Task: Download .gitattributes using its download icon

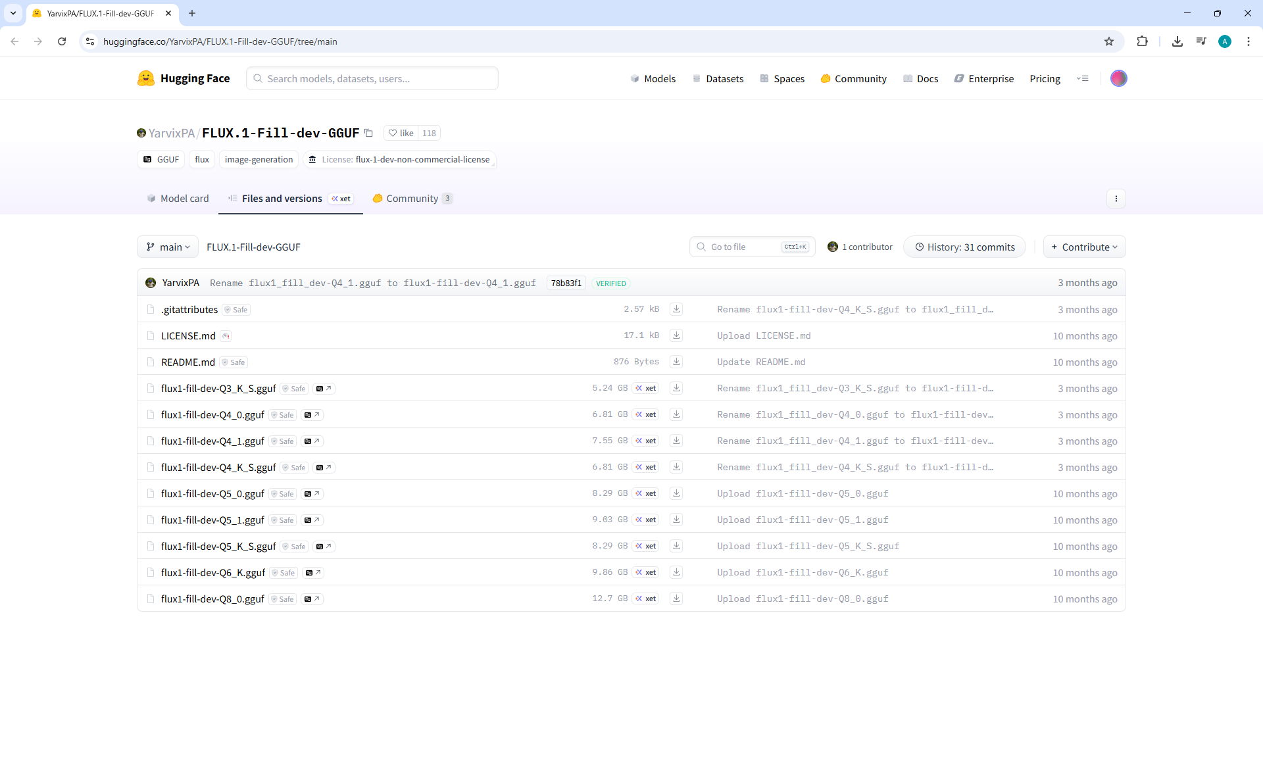Action: [676, 309]
